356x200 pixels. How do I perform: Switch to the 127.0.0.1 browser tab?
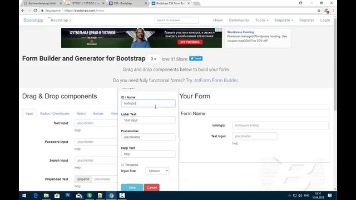pos(85,3)
